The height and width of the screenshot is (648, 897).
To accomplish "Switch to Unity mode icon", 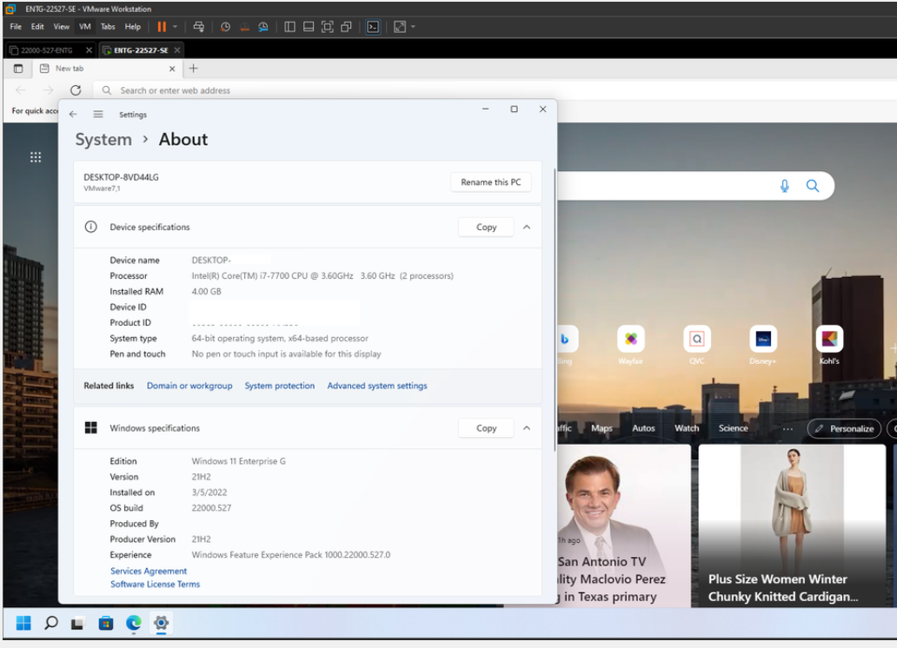I will tap(346, 27).
